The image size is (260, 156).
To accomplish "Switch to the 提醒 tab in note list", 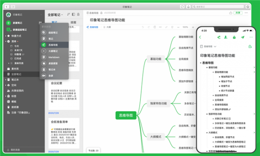I will pyautogui.click(x=73, y=22).
